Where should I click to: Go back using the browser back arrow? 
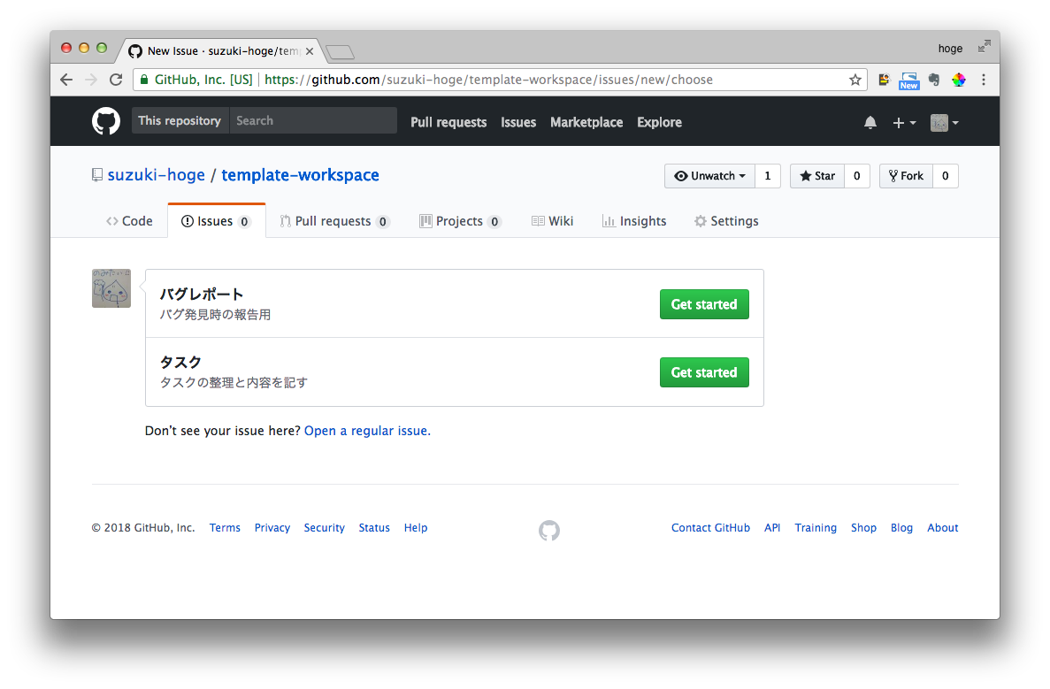tap(66, 80)
